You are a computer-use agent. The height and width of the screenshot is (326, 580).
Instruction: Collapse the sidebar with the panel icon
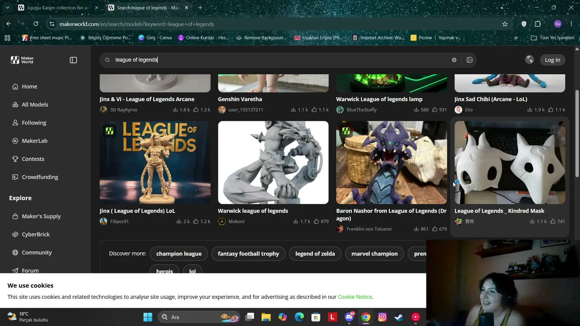tap(73, 60)
